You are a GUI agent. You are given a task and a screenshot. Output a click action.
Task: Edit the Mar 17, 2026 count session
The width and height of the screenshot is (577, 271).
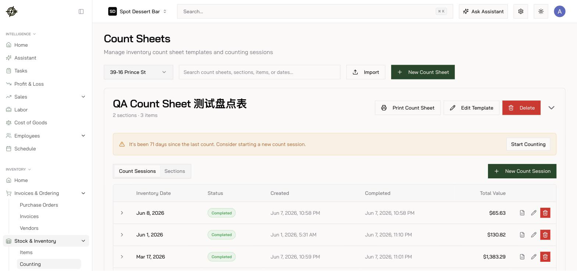tap(534, 257)
